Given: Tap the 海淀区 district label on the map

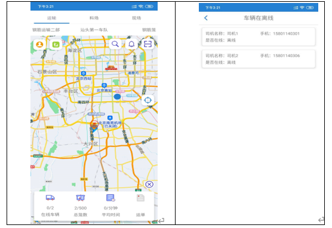Looking at the screenshot, I should pos(75,51).
